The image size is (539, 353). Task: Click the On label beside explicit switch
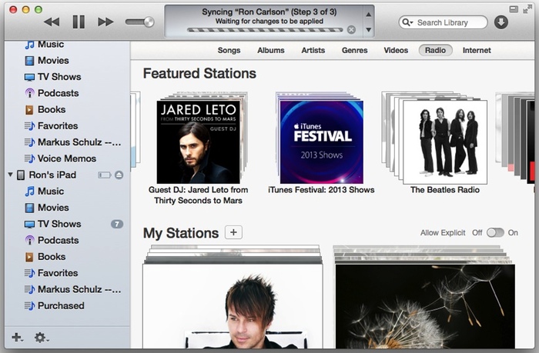click(513, 233)
